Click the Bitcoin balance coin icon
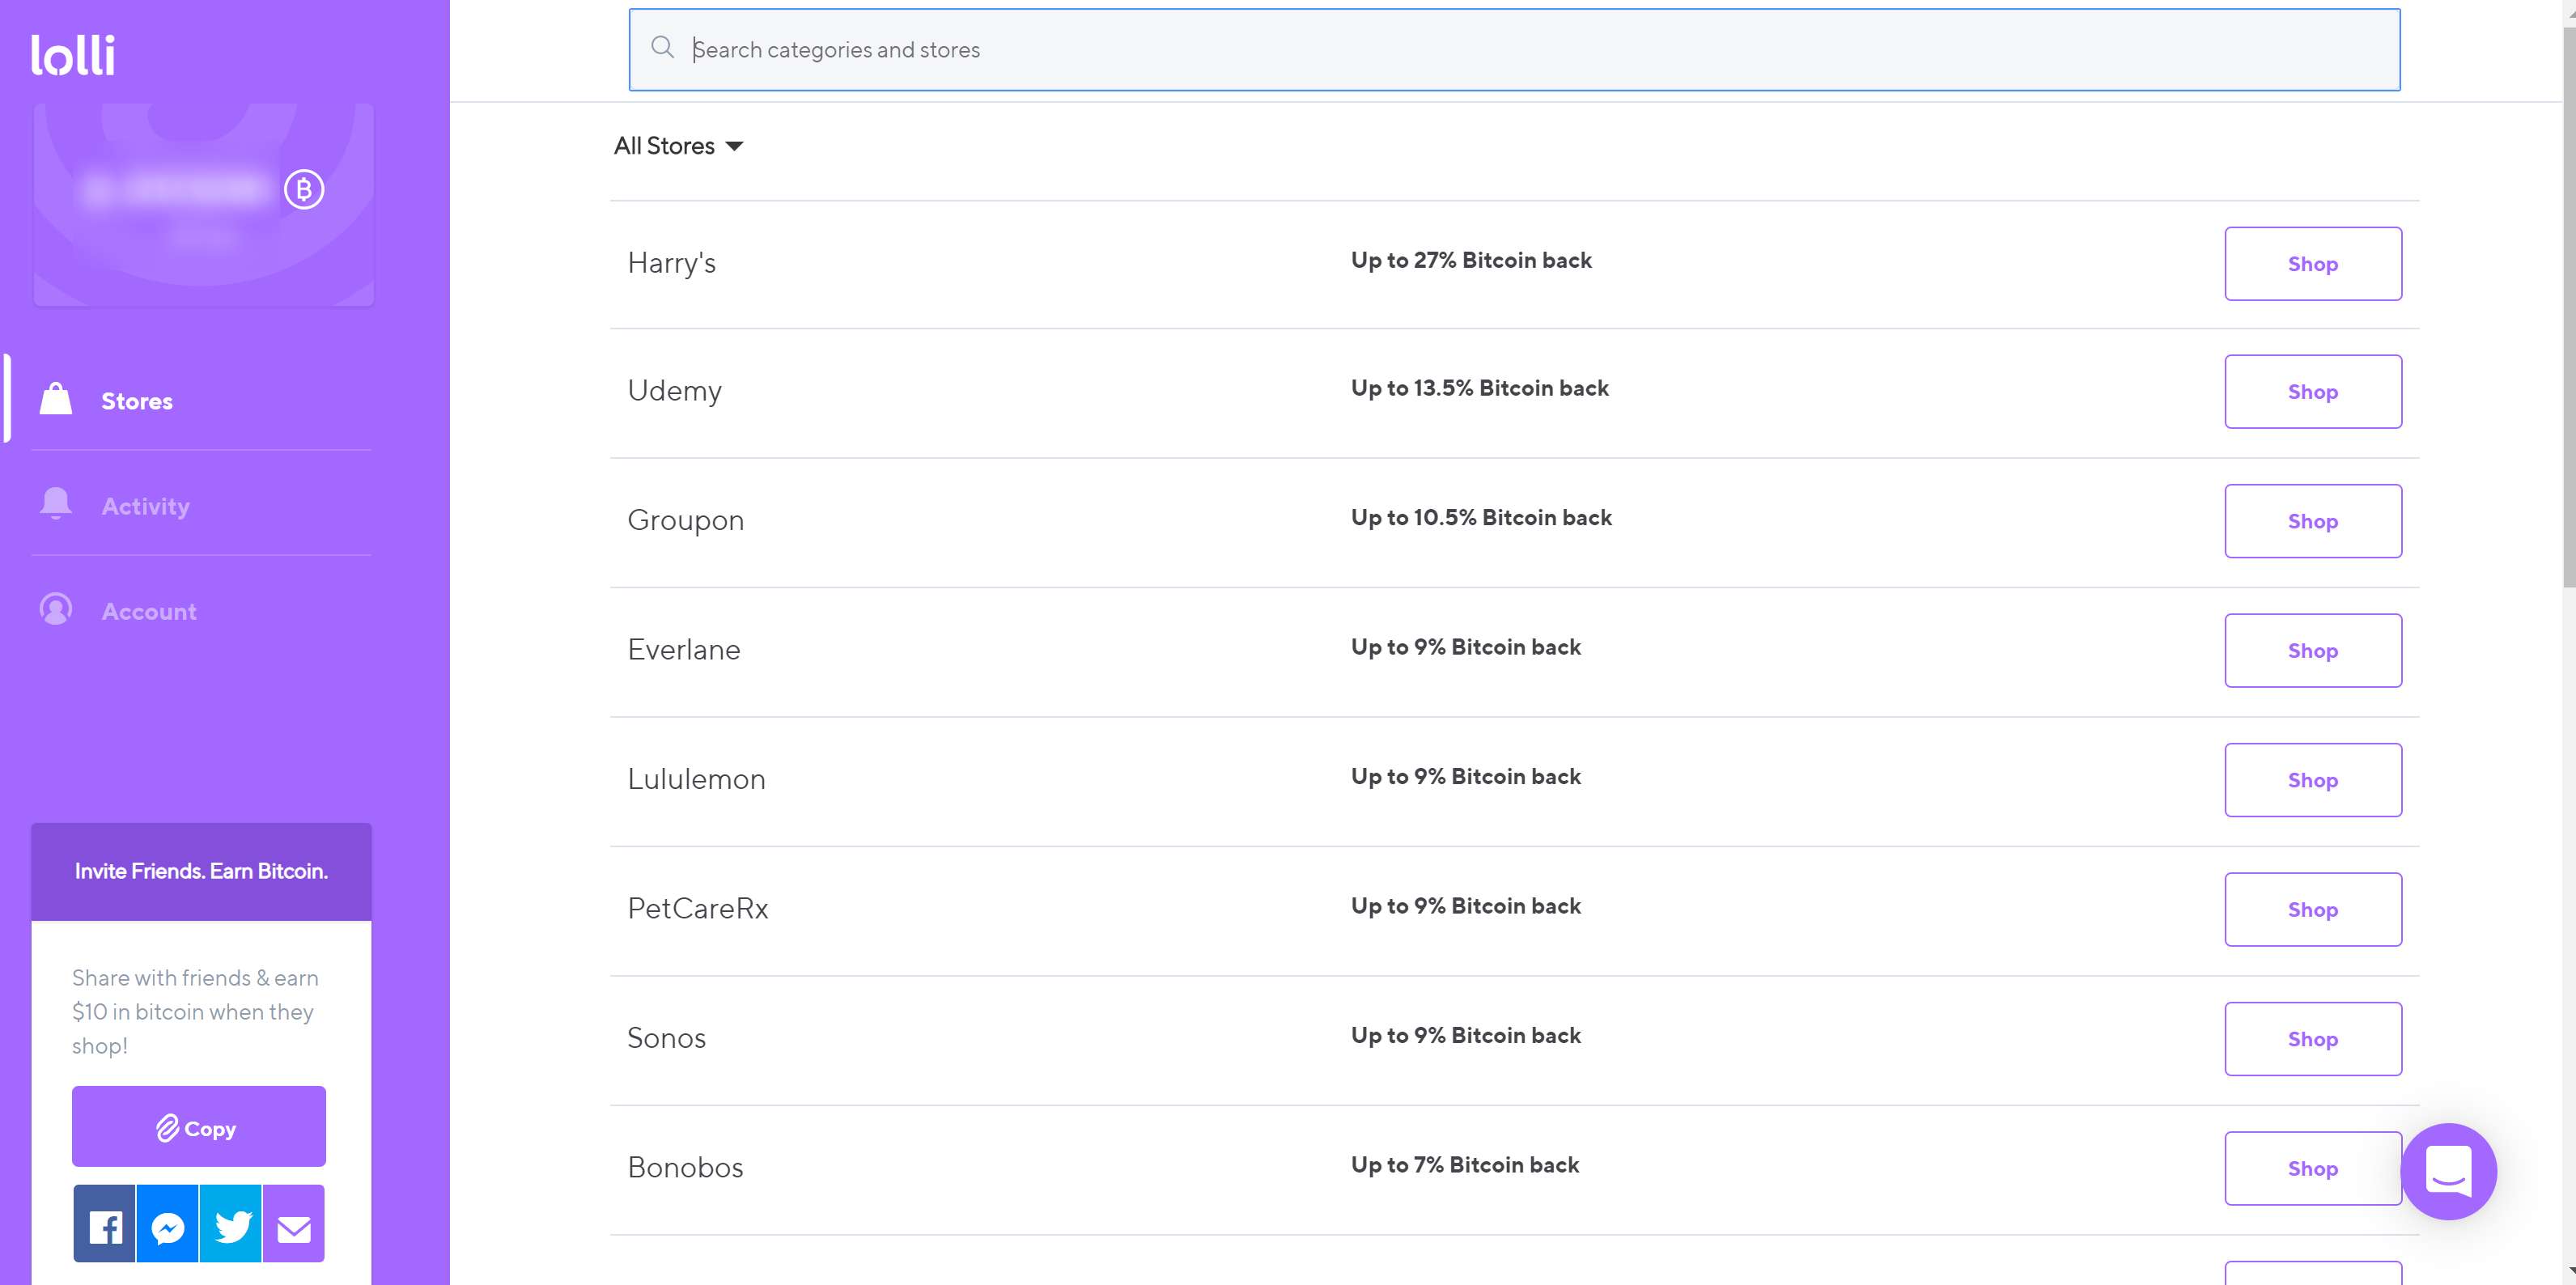Screen dimensions: 2576x1285 [304, 189]
